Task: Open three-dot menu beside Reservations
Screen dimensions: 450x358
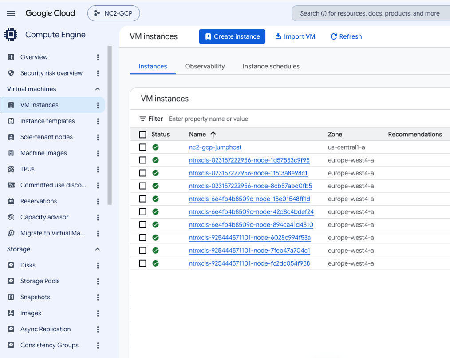Action: click(x=98, y=201)
